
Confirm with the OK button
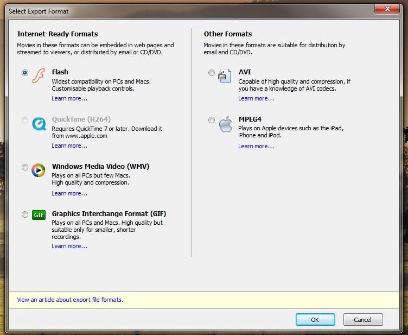pos(315,320)
